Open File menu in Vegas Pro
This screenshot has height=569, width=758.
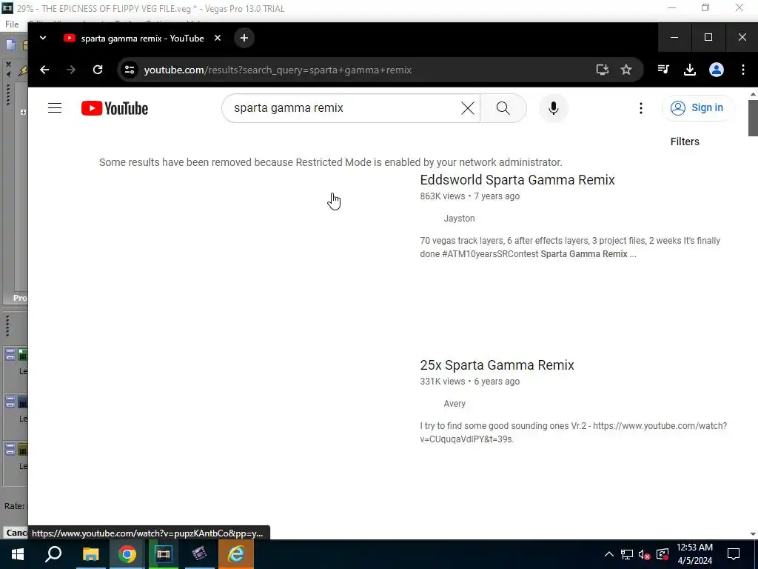[x=12, y=24]
